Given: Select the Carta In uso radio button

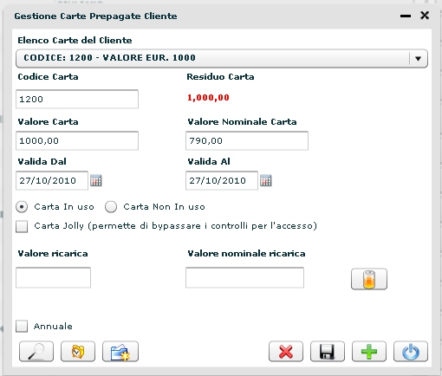Looking at the screenshot, I should 22,207.
